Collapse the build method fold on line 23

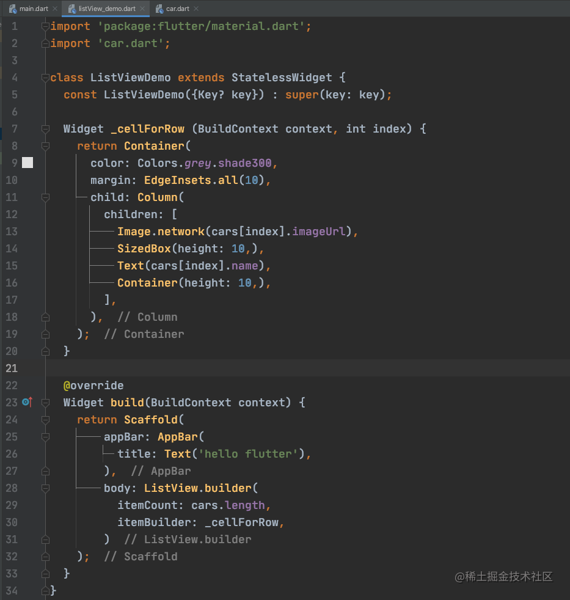click(45, 403)
